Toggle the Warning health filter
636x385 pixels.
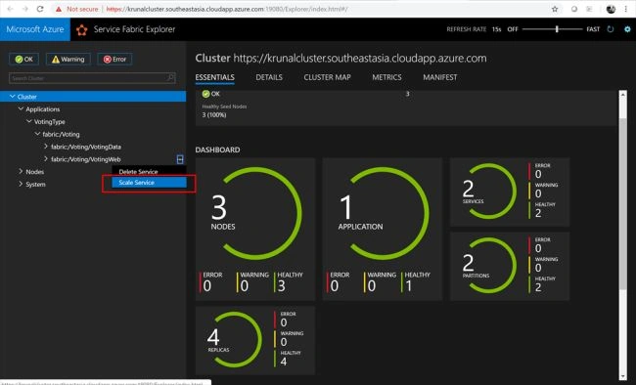(68, 60)
